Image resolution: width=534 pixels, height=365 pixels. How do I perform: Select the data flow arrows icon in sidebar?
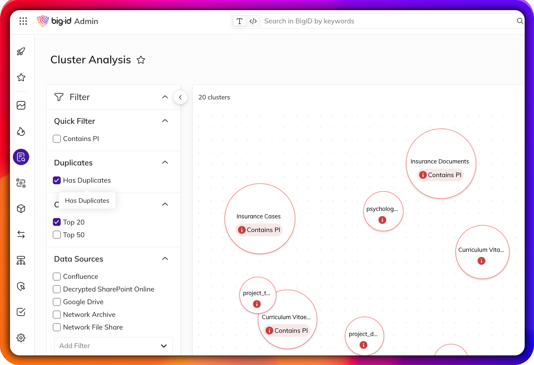21,234
